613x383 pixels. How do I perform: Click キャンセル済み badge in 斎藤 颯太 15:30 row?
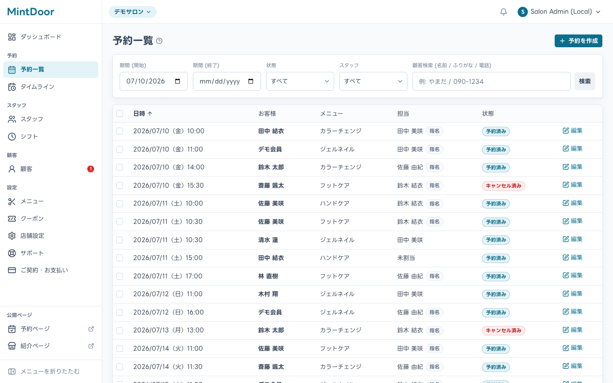[x=503, y=186]
